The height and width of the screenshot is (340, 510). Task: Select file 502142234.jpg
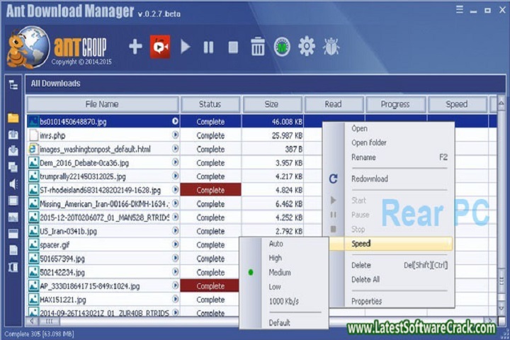pyautogui.click(x=62, y=272)
